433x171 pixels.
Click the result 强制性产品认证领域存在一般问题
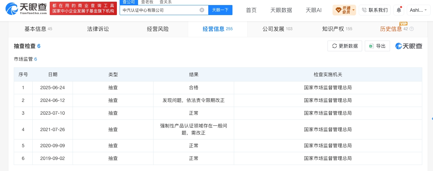click(x=193, y=129)
